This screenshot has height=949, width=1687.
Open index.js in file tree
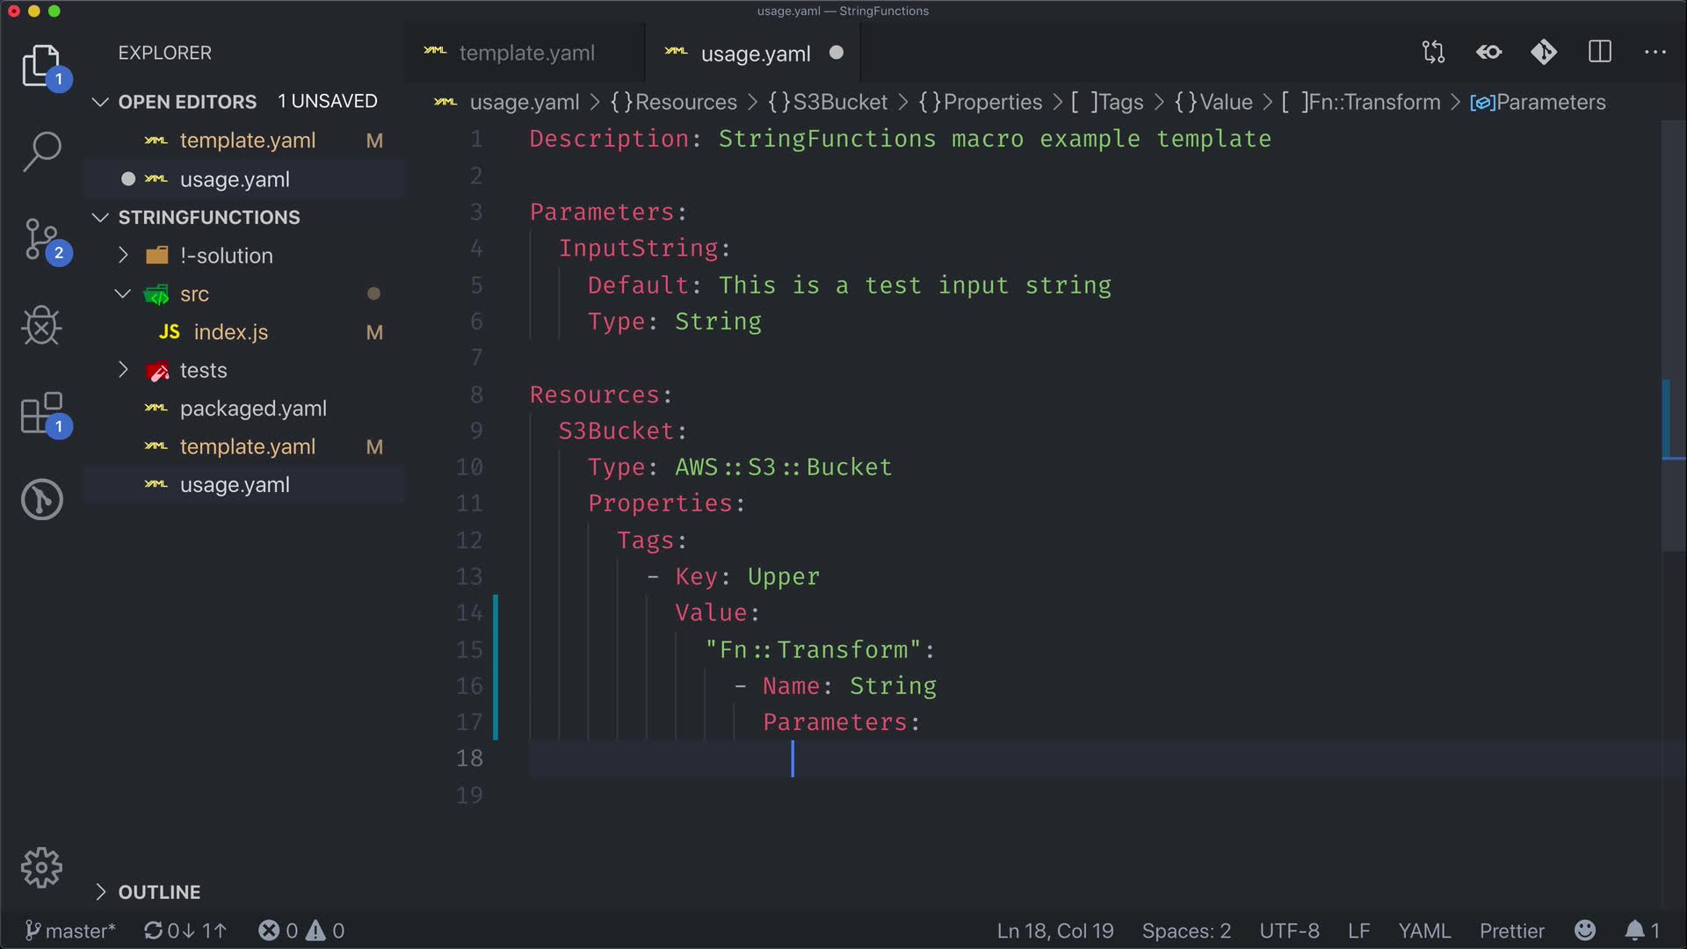point(230,332)
